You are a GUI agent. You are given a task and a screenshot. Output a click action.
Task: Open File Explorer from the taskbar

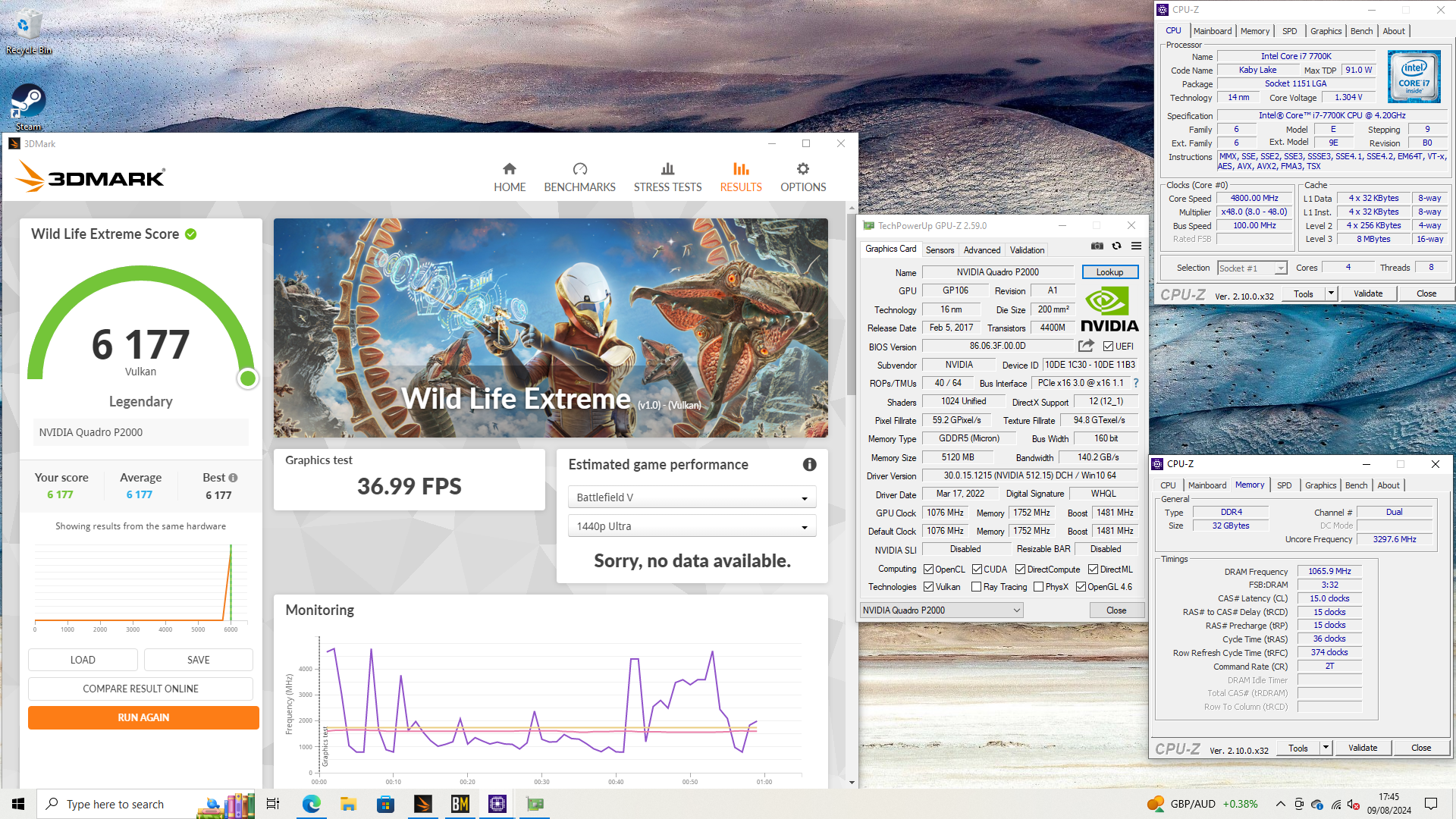[x=349, y=804]
